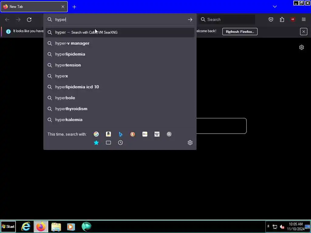Image resolution: width=311 pixels, height=233 pixels.
Task: Open the Pocket save icon
Action: click(271, 19)
